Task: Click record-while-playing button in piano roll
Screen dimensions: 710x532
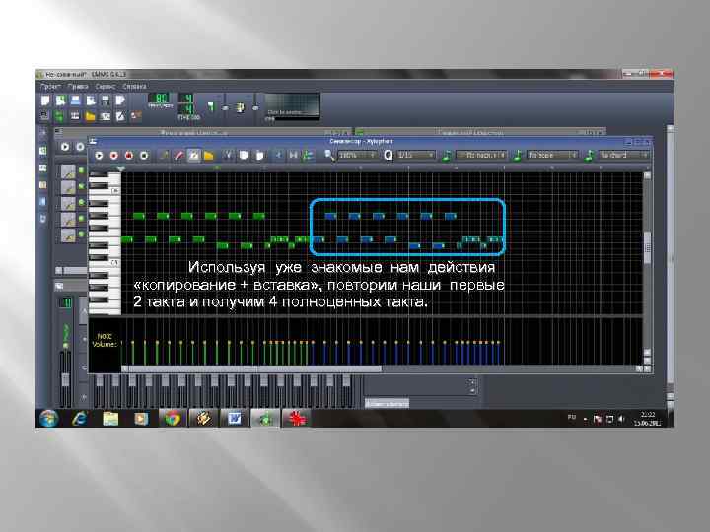Action: (129, 156)
